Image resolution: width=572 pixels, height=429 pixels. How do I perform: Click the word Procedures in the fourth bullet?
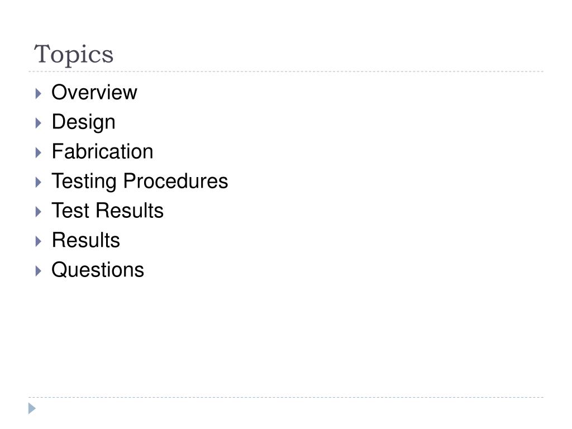pos(176,181)
